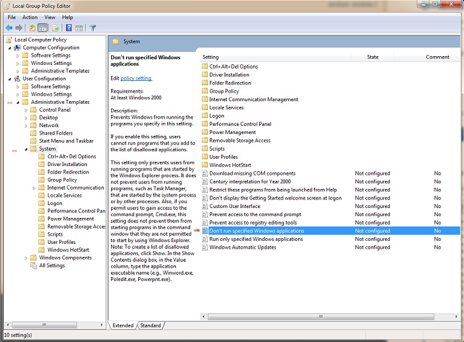Viewport: 464px width, 342px height.
Task: Click left scroll arrow of tree pane
Action: [7, 325]
